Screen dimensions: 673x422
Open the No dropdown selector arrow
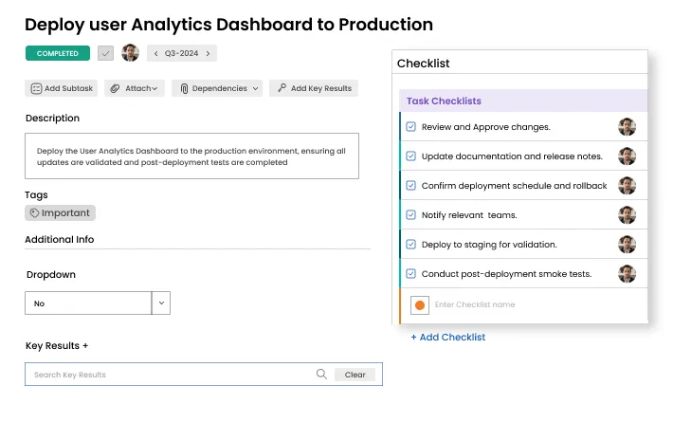click(x=161, y=303)
